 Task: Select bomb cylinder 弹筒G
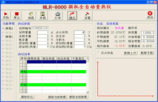click(x=8, y=53)
